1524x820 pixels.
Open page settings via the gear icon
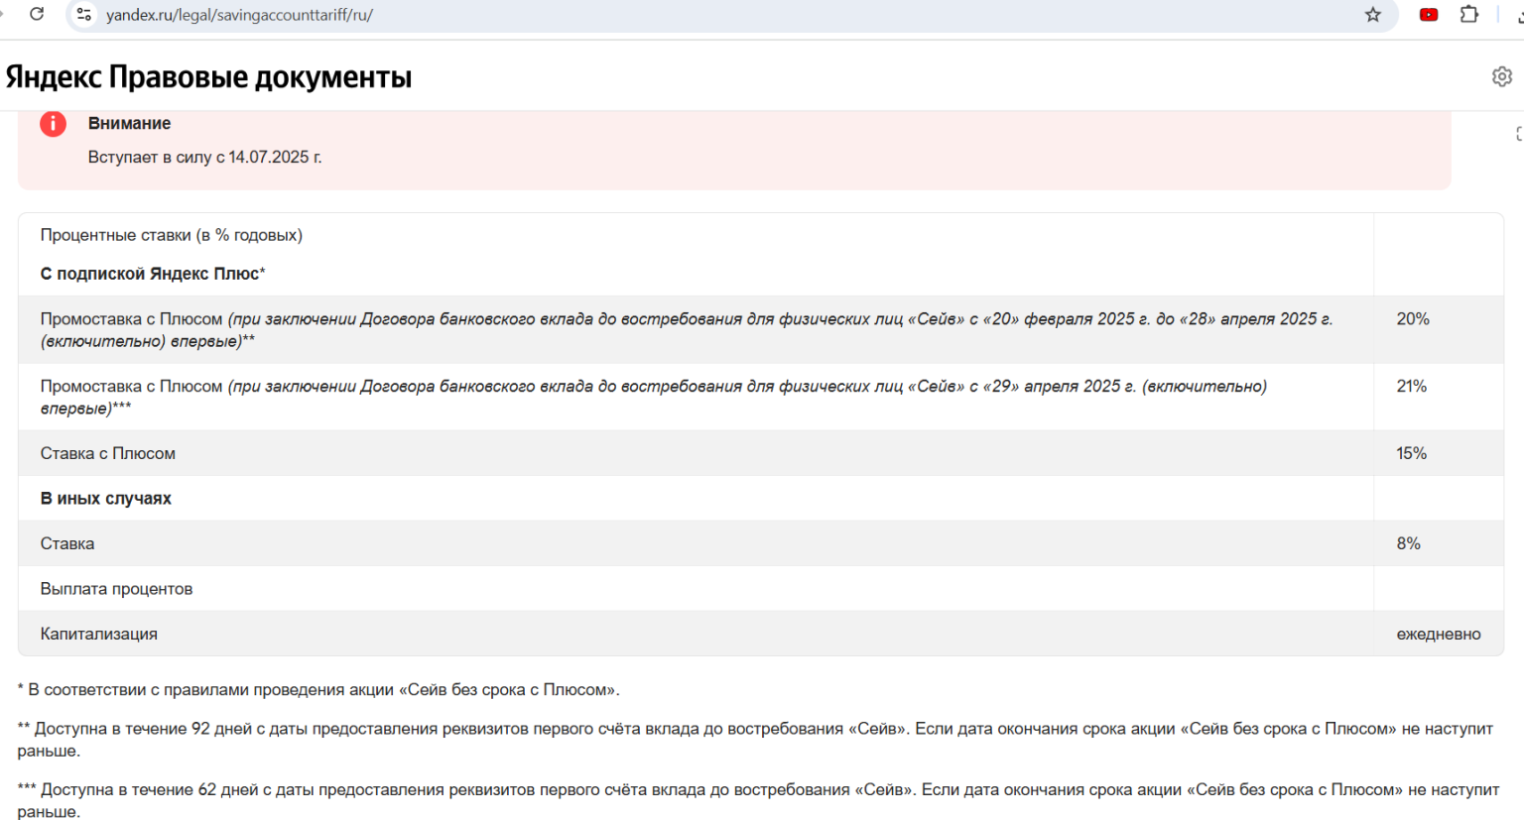[1501, 76]
